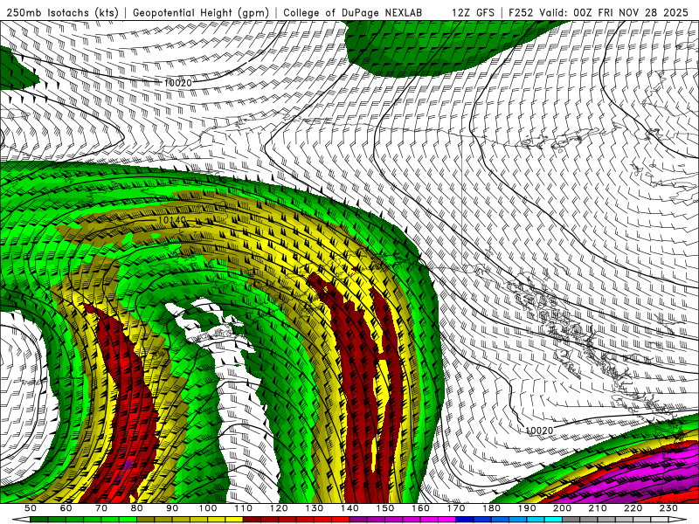Click the '12Z GFS' model run label
This screenshot has height=524, width=699.
(473, 12)
